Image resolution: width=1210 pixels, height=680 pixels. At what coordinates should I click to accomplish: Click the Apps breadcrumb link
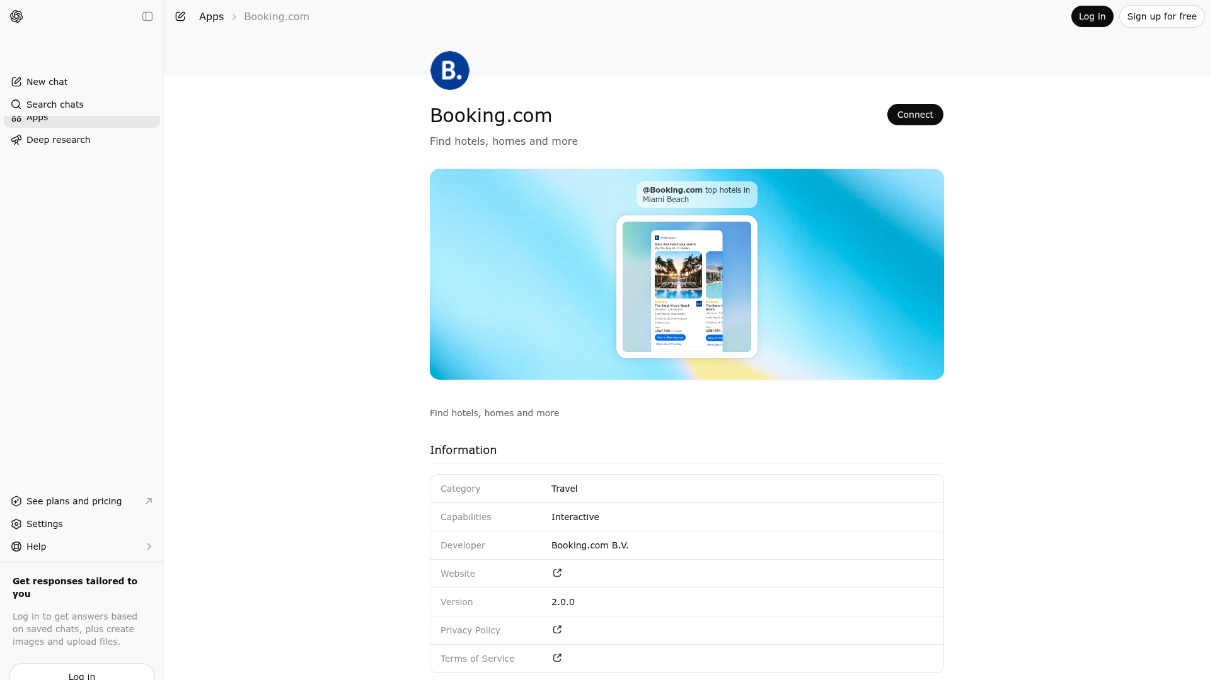coord(211,16)
